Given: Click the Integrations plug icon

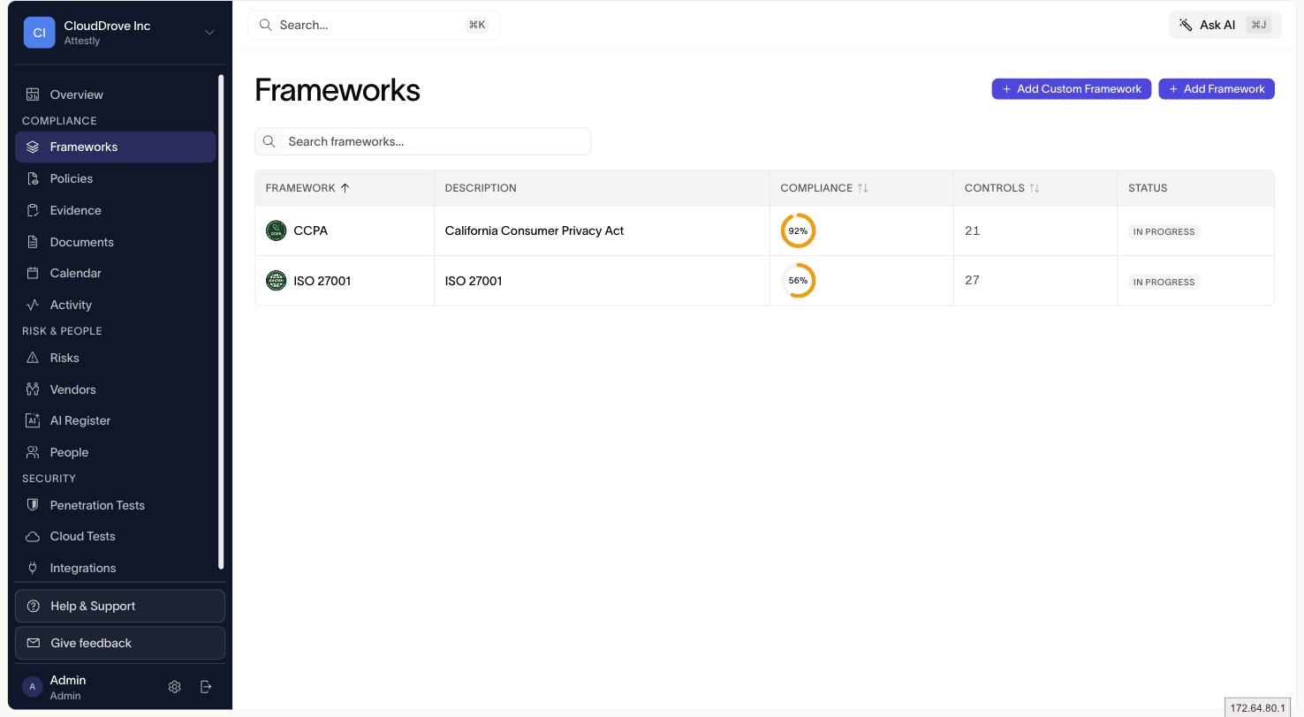Looking at the screenshot, I should click(33, 568).
